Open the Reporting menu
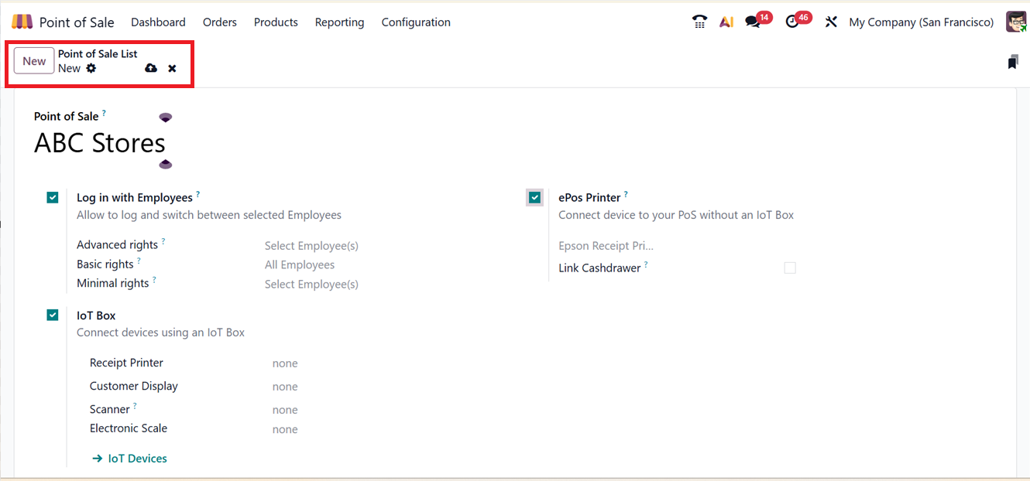Viewport: 1030px width, 481px height. [339, 22]
